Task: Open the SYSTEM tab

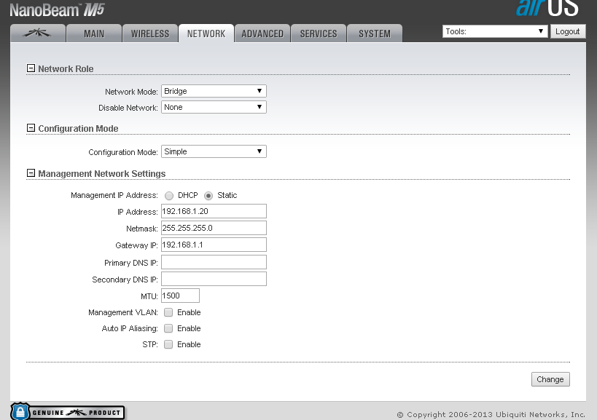Action: click(375, 33)
